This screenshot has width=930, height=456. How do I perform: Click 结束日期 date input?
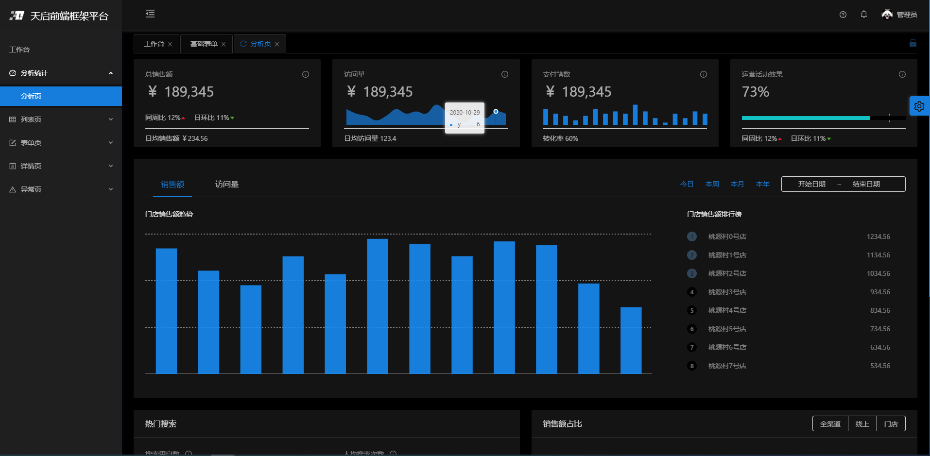click(866, 184)
